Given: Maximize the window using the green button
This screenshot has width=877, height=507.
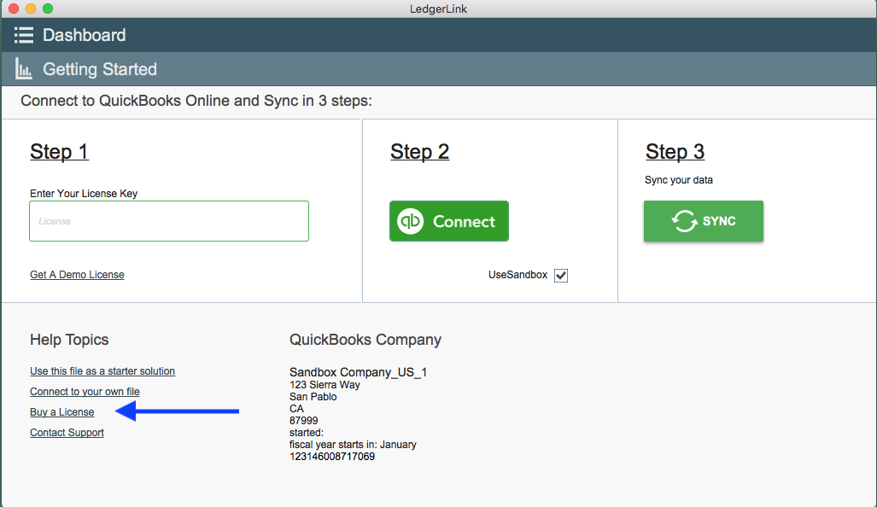Looking at the screenshot, I should [48, 9].
